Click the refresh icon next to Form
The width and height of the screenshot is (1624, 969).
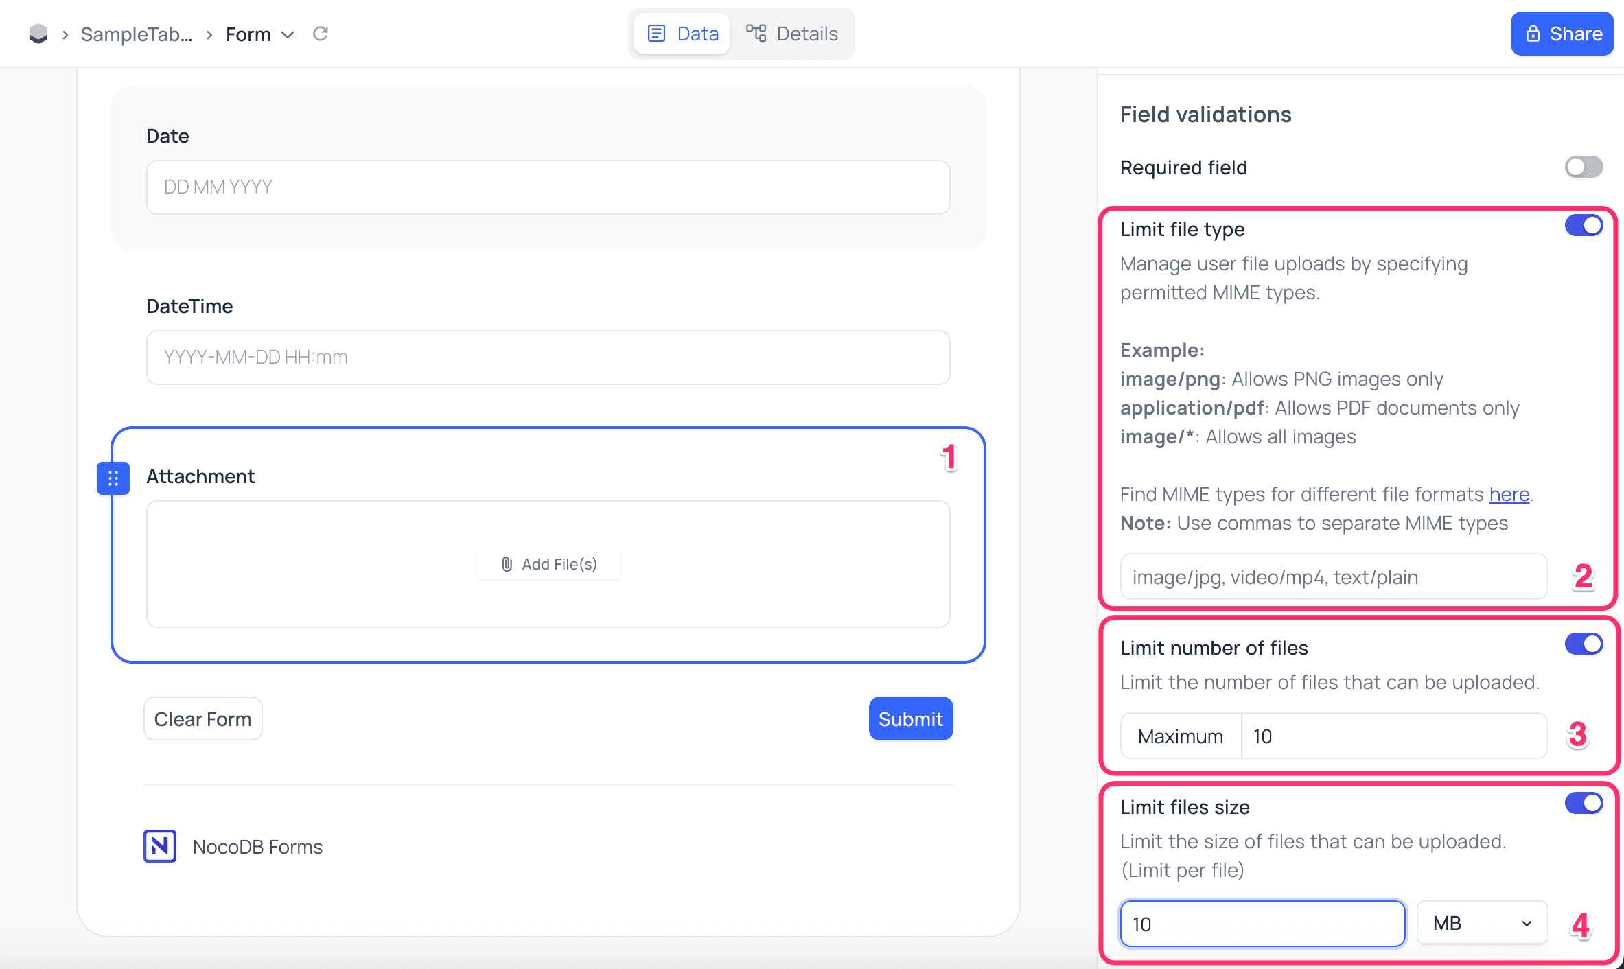(320, 34)
